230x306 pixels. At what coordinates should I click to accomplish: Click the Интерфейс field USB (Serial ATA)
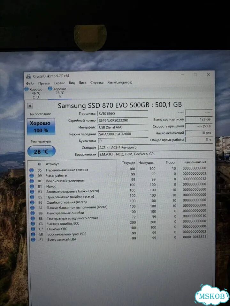(123, 127)
